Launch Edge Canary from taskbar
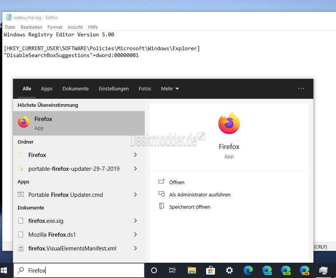336x278 pixels. pyautogui.click(x=305, y=270)
